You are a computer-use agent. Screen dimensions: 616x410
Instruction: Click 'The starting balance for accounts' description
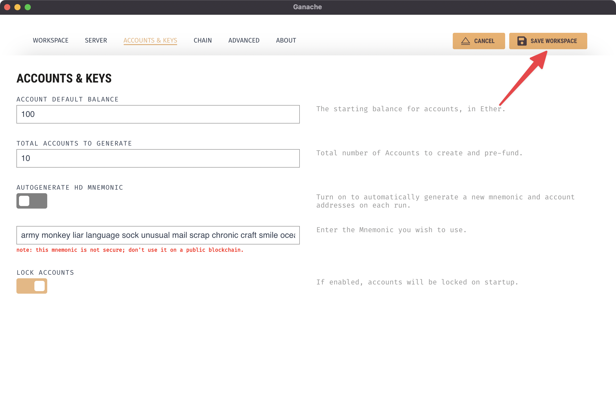click(x=410, y=109)
